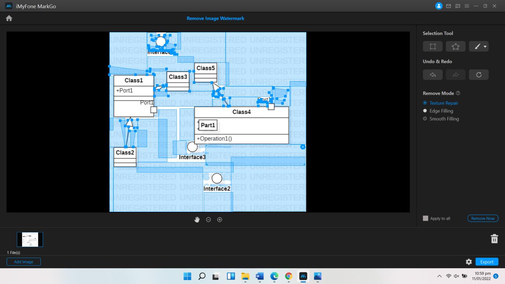Open the Windows Start menu
This screenshot has height=284, width=505.
(187, 276)
